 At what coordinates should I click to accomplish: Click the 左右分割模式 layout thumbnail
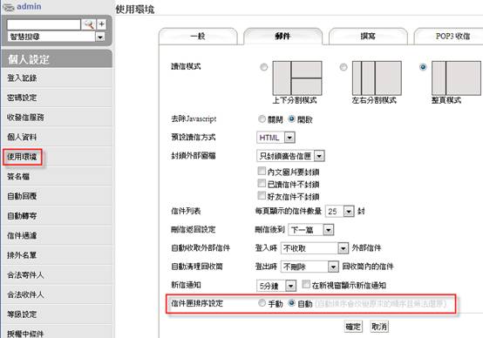point(377,78)
